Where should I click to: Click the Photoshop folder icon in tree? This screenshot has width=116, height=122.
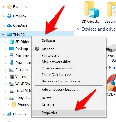[14, 105]
